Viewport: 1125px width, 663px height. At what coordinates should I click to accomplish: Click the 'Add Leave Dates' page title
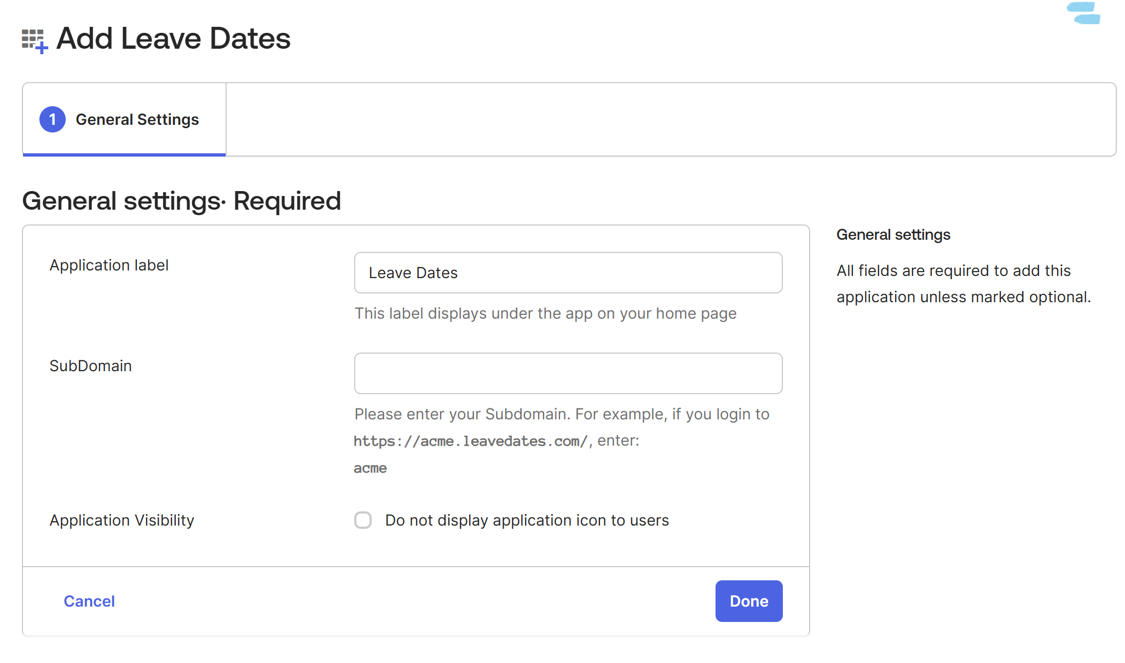174,38
